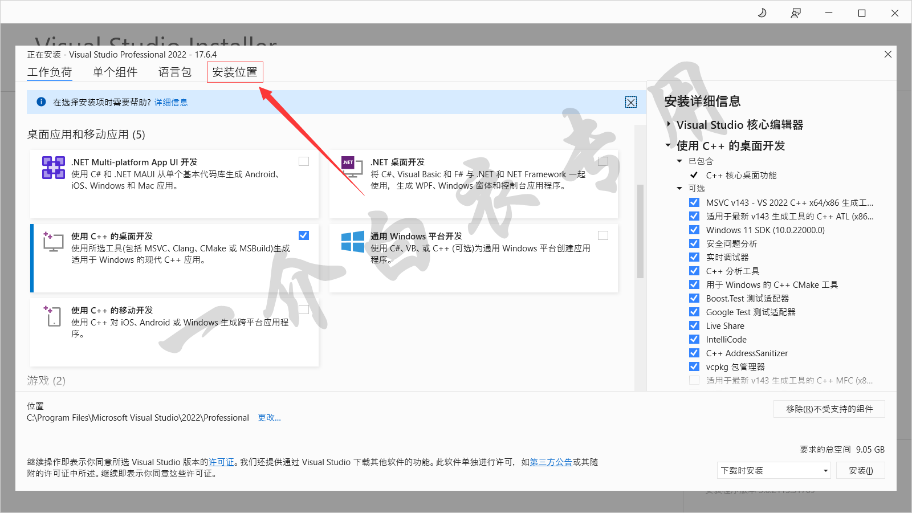Close the installer dialog with X

click(x=887, y=54)
